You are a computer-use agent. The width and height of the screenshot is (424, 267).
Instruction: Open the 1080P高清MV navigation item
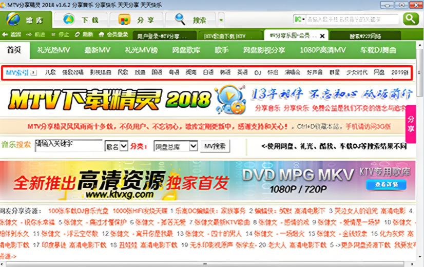(x=322, y=50)
